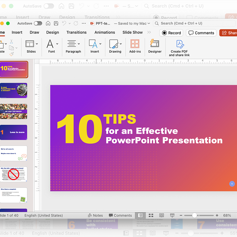Click the slide number badge on the slide
The width and height of the screenshot is (237, 237).
tap(232, 184)
